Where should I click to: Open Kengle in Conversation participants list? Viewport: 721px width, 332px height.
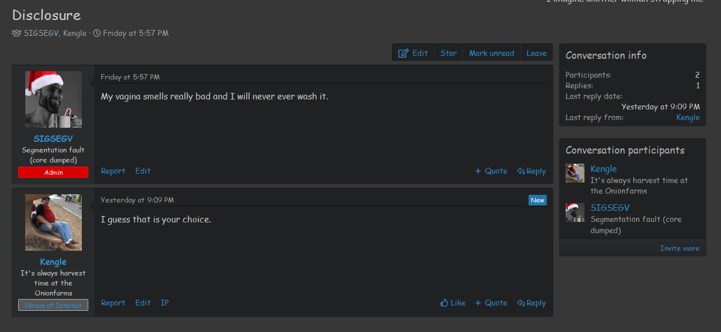click(603, 169)
